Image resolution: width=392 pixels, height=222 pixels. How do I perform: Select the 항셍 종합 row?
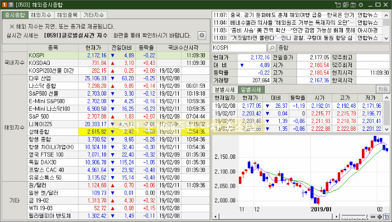coord(118,139)
